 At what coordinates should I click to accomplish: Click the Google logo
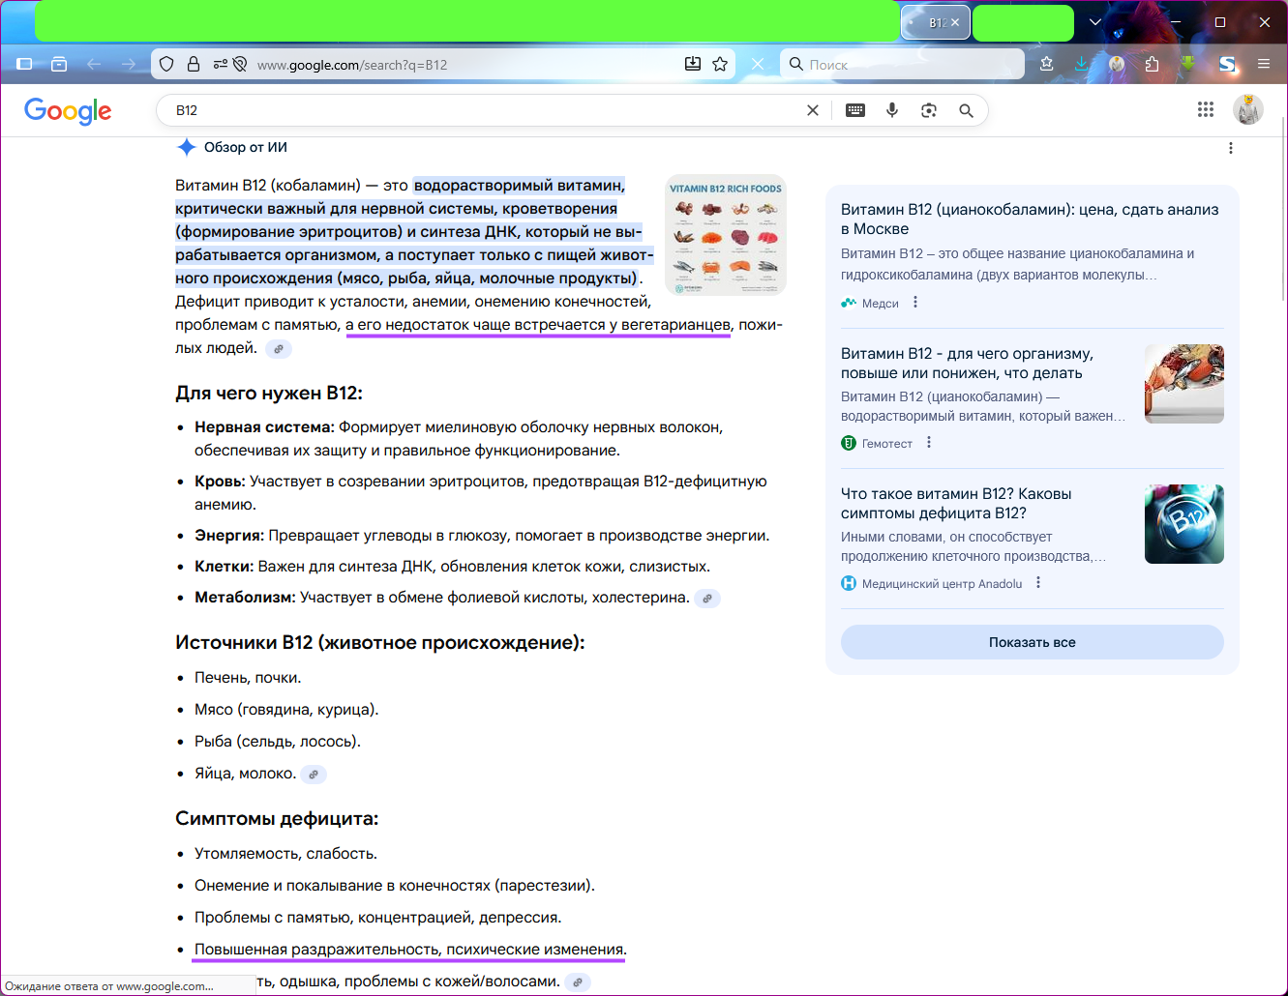pos(68,111)
